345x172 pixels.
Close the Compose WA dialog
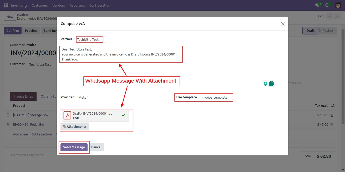pyautogui.click(x=283, y=24)
